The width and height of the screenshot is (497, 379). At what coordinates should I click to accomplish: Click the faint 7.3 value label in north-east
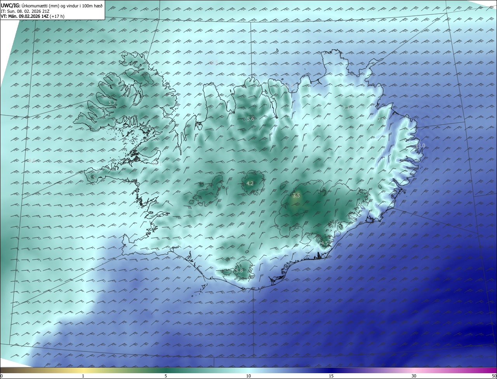point(346,108)
